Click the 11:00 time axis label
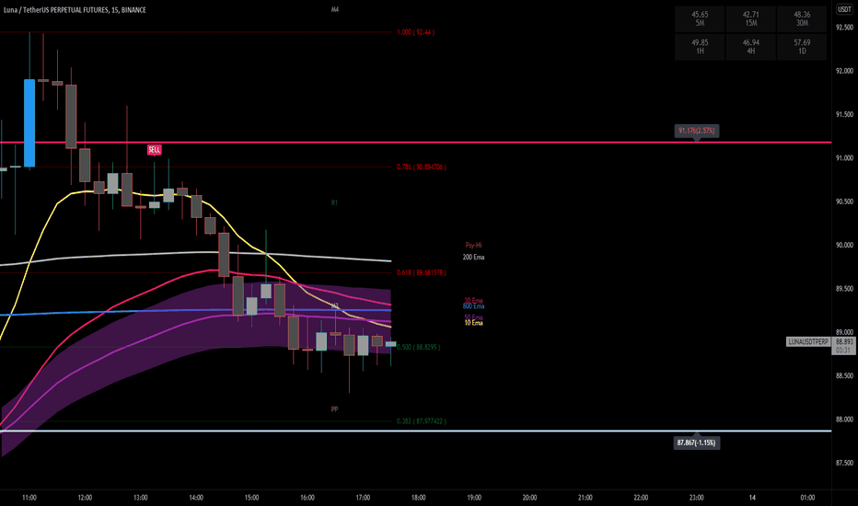 tap(29, 497)
